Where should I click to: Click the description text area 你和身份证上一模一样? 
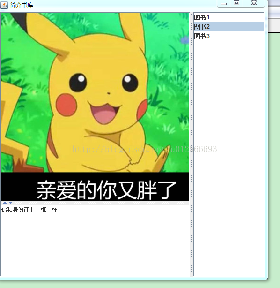[95, 241]
